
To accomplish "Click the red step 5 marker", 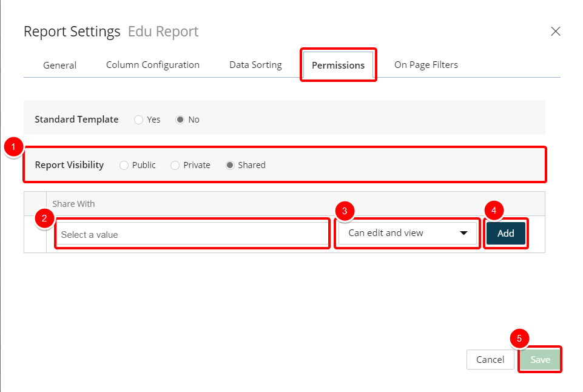I will pyautogui.click(x=519, y=339).
